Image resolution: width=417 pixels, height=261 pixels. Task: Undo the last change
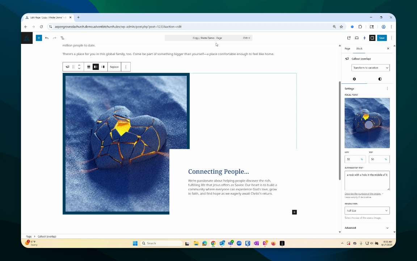point(47,38)
